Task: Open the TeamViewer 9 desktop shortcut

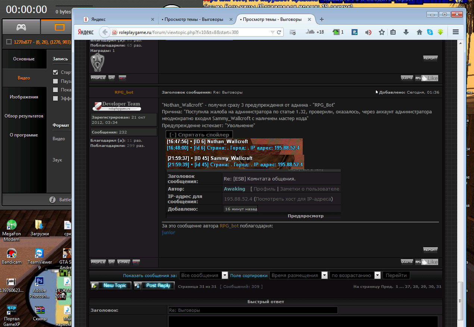Action: (39, 259)
